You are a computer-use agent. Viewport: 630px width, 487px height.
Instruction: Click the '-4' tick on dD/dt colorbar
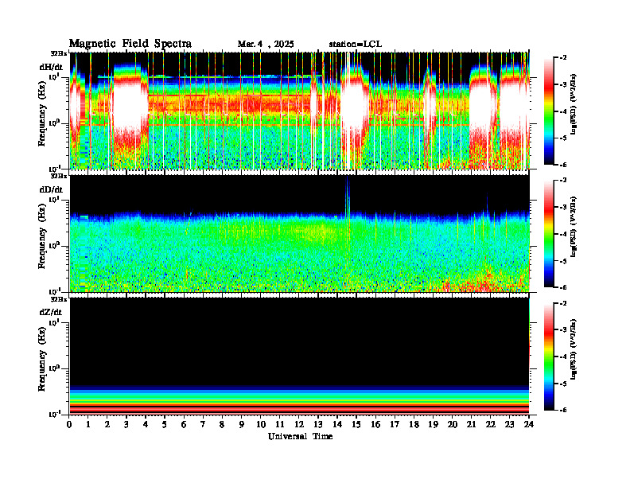pos(562,234)
